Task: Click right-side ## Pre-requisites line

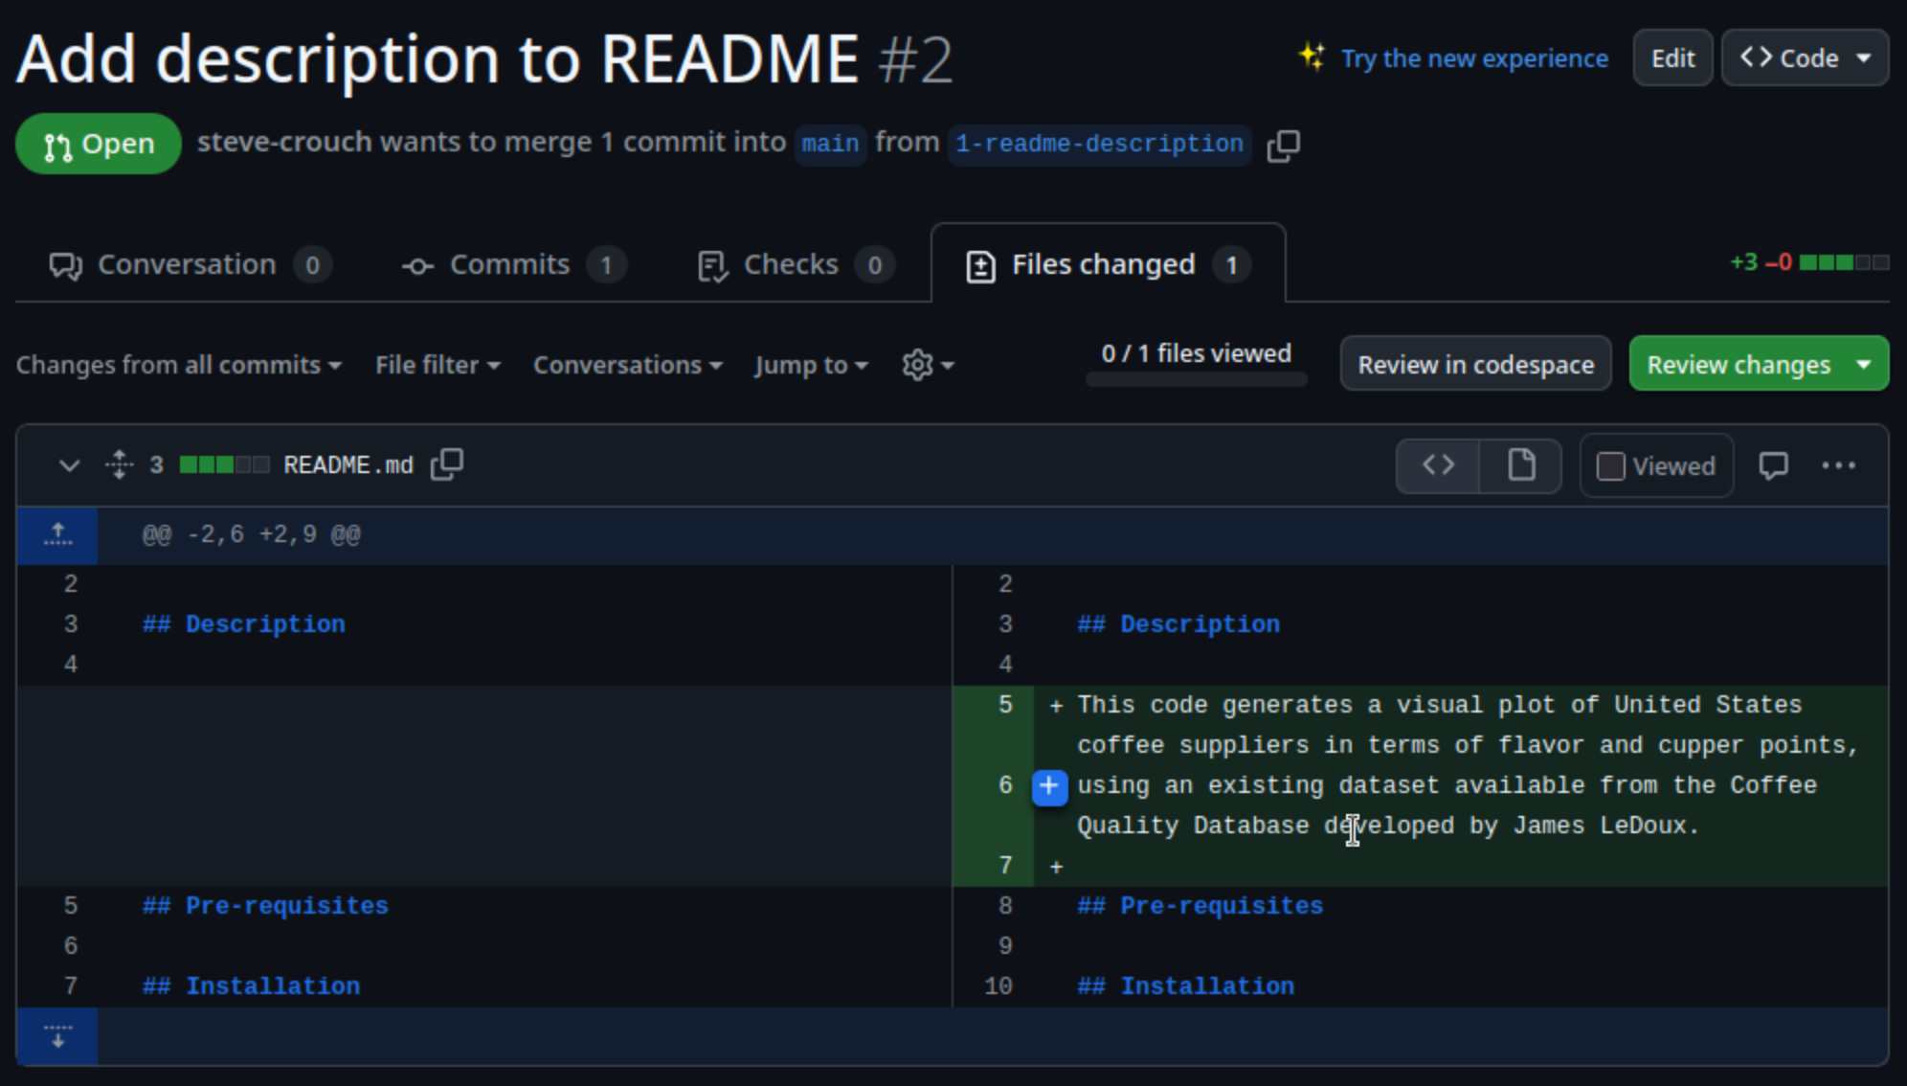Action: [1200, 906]
